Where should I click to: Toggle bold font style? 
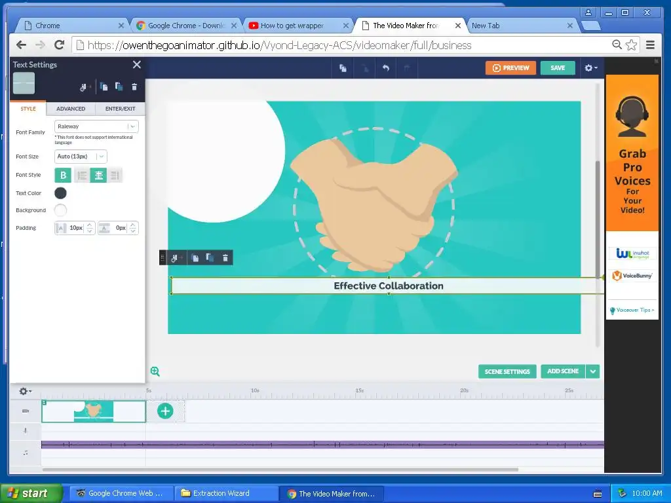[x=63, y=175]
